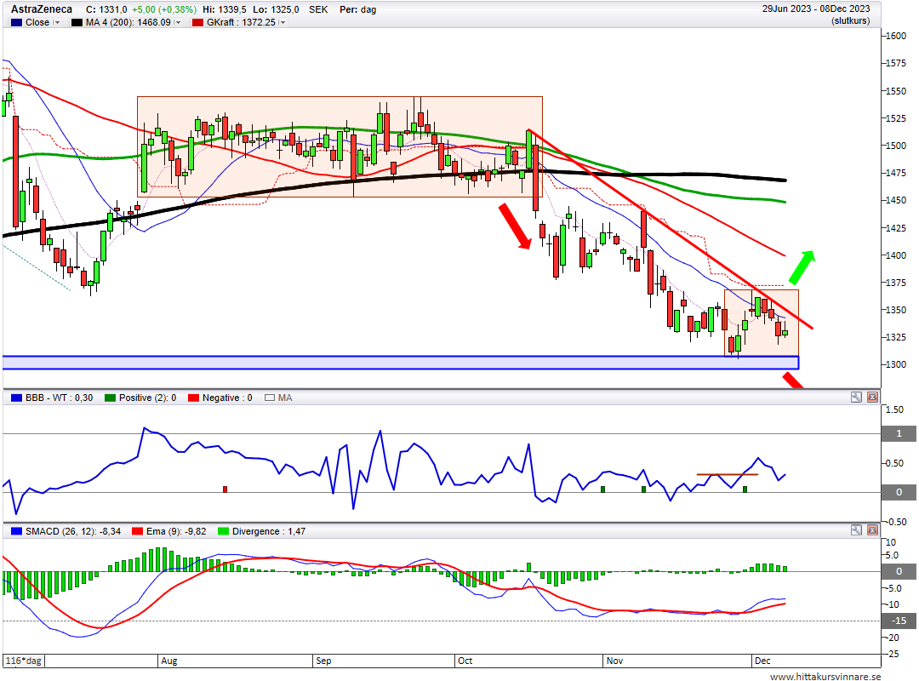The height and width of the screenshot is (681, 919).
Task: Click the Per: dag period label
Action: pos(357,9)
